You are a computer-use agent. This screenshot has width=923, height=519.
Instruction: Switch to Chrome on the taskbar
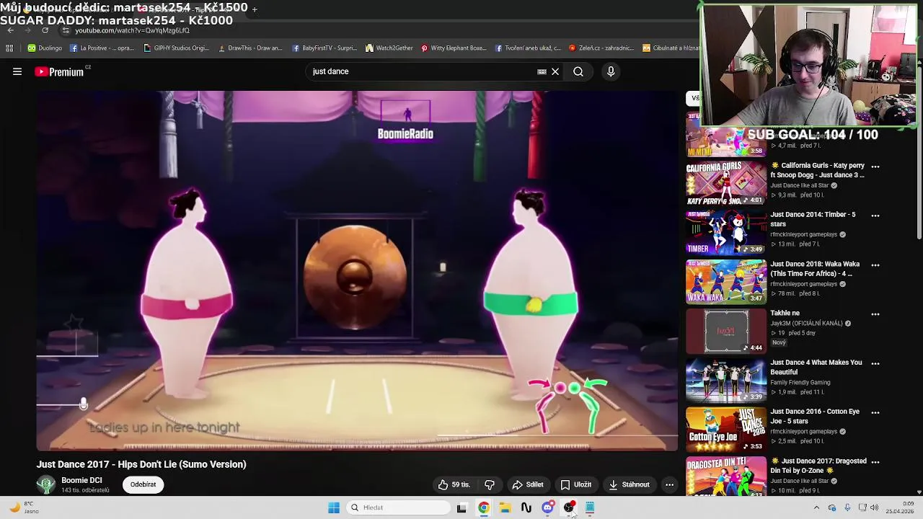(x=484, y=507)
